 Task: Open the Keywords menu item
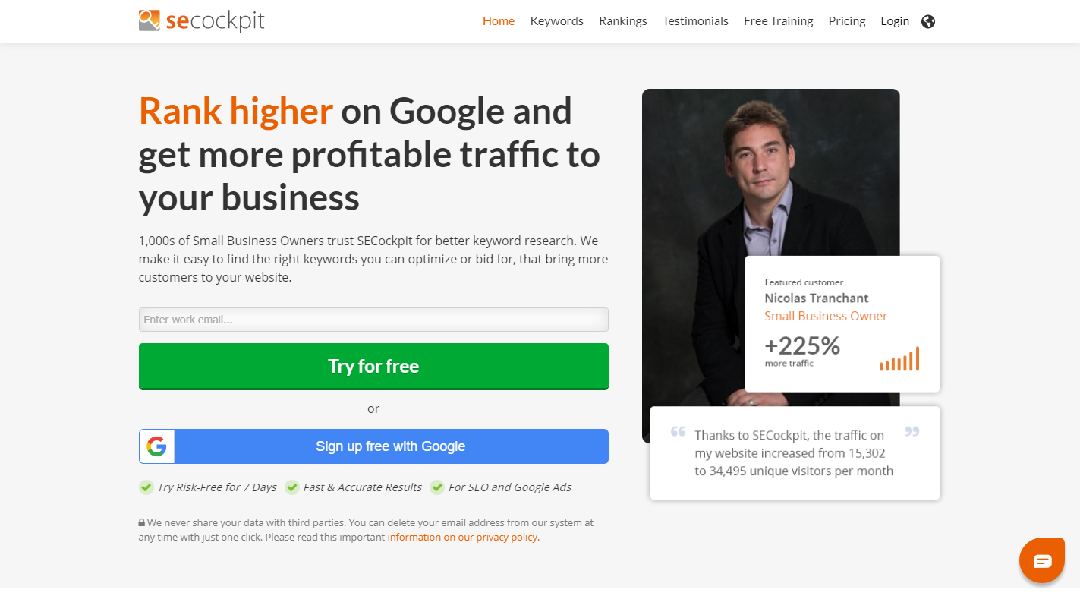pyautogui.click(x=556, y=21)
